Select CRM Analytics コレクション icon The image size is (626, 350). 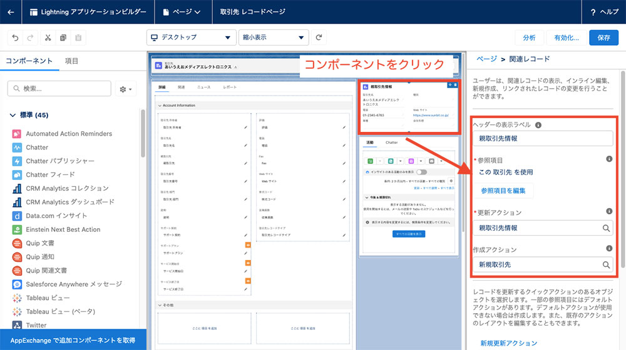point(17,189)
